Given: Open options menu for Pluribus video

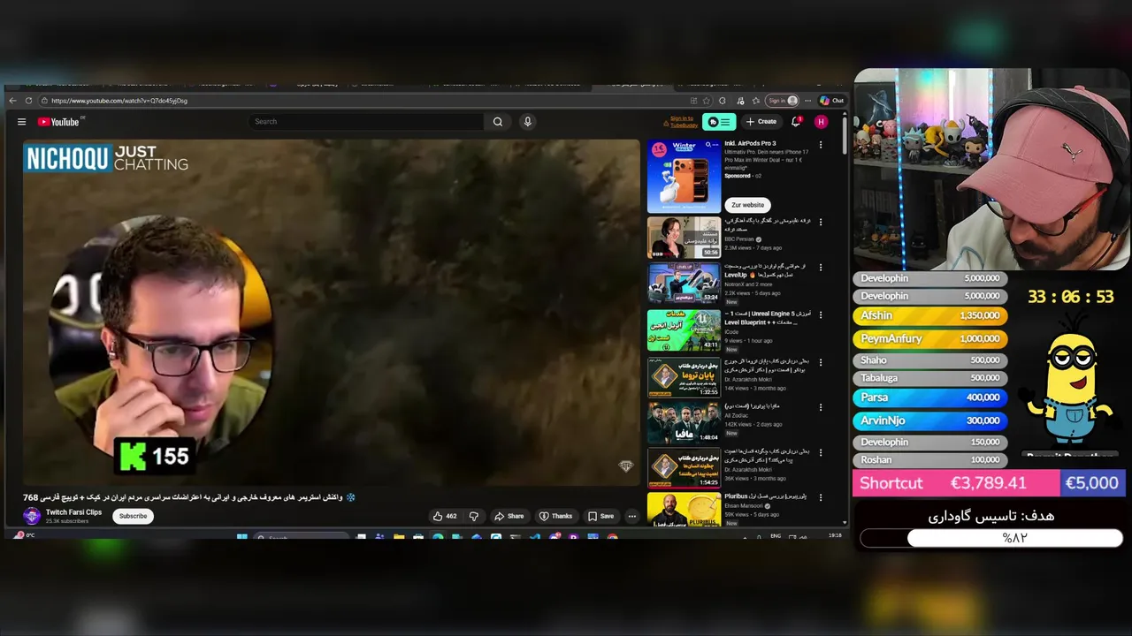Looking at the screenshot, I should tap(821, 497).
